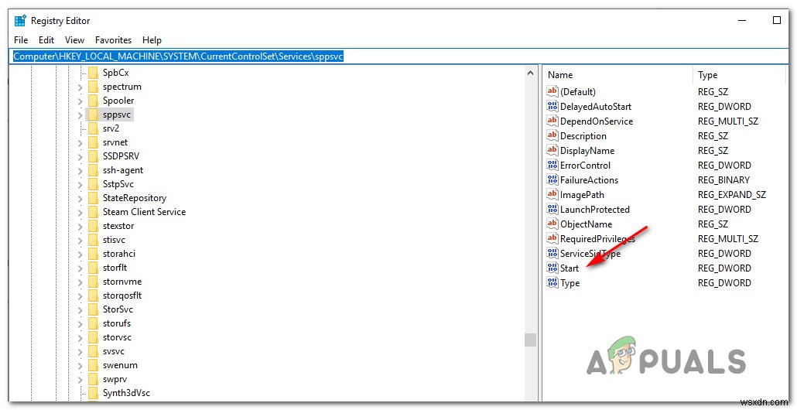
Task: Select the (Default) string value icon
Action: 552,91
